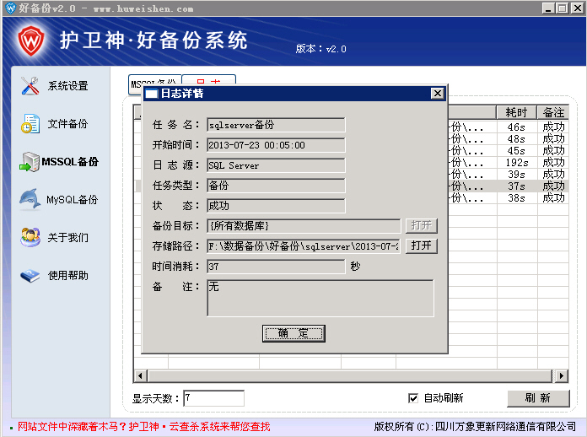
Task: Click the 备注 text area showing 无
Action: click(x=320, y=298)
